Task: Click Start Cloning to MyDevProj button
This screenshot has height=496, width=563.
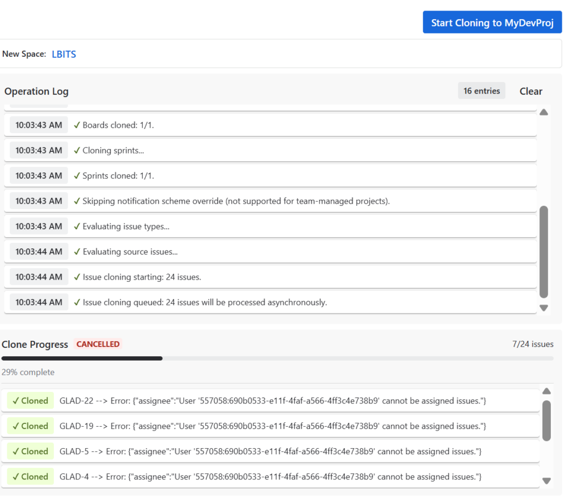Action: 492,23
